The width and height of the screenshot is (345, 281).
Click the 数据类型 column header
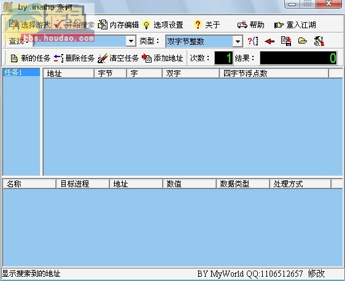(x=243, y=184)
